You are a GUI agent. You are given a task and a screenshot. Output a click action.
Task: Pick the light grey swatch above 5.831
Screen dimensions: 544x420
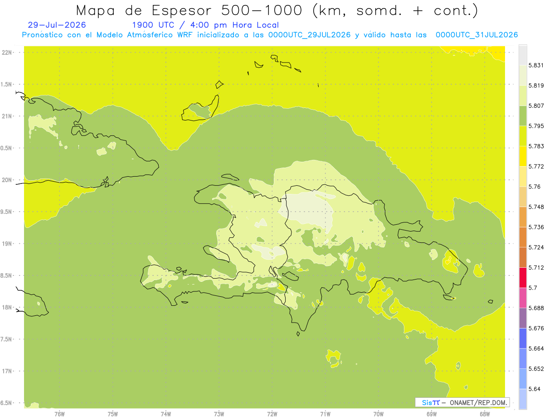(523, 55)
